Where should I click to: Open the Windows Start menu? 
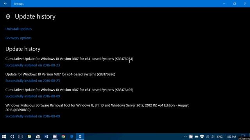pyautogui.click(x=4, y=136)
